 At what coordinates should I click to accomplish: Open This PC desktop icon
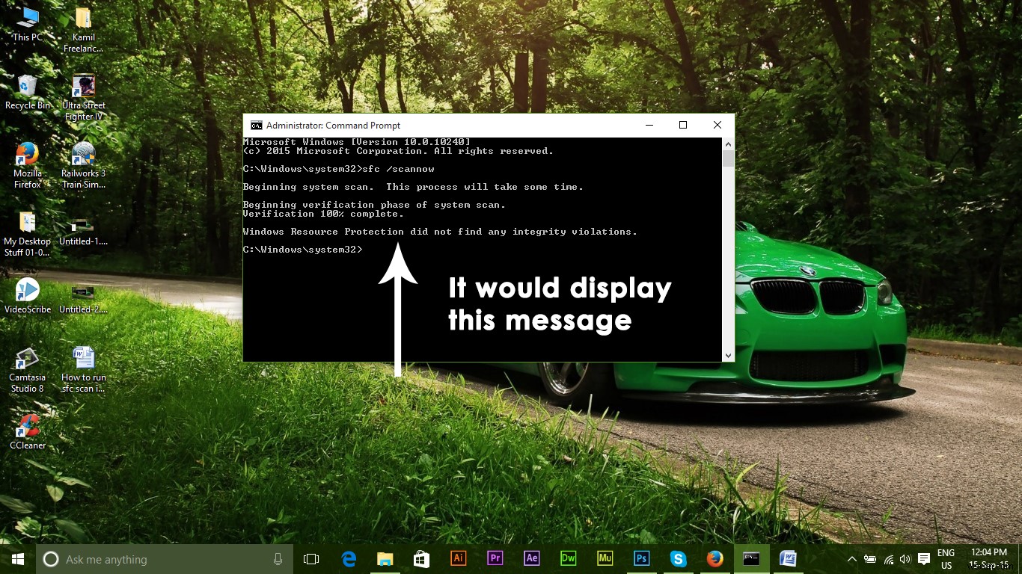coord(28,25)
